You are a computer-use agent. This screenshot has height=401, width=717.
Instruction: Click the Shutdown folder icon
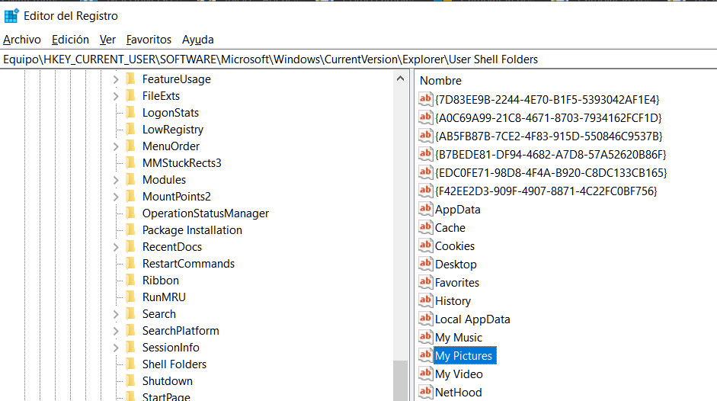130,381
